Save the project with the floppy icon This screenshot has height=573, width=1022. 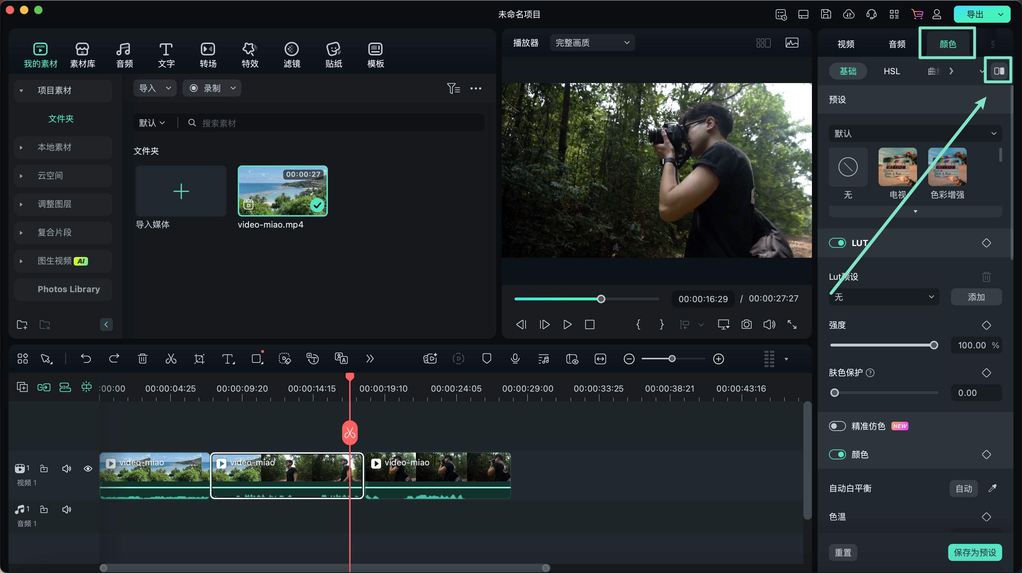point(826,14)
